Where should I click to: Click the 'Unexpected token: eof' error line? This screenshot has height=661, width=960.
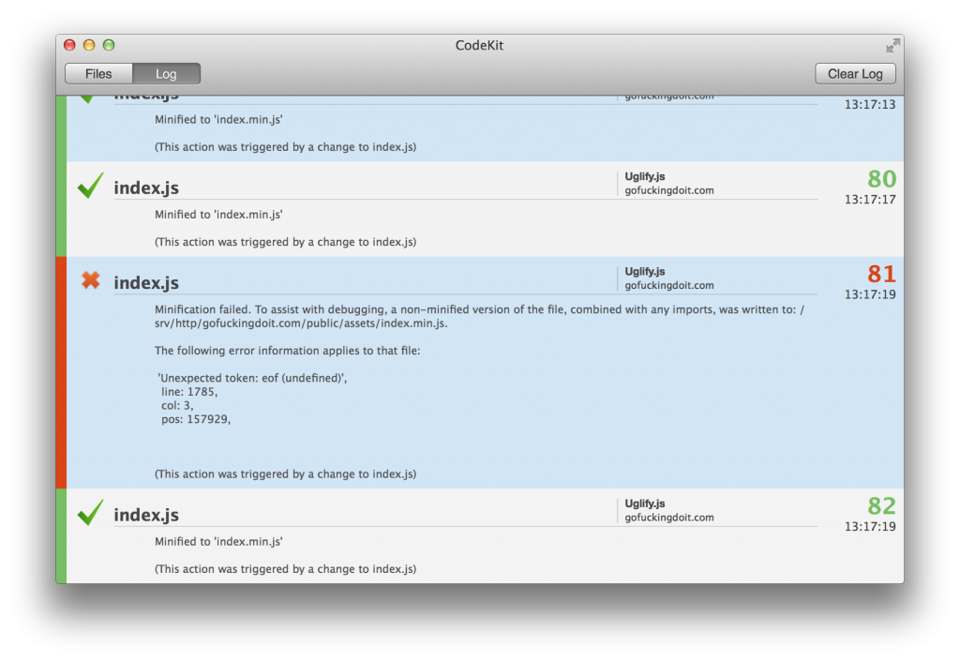click(x=251, y=377)
